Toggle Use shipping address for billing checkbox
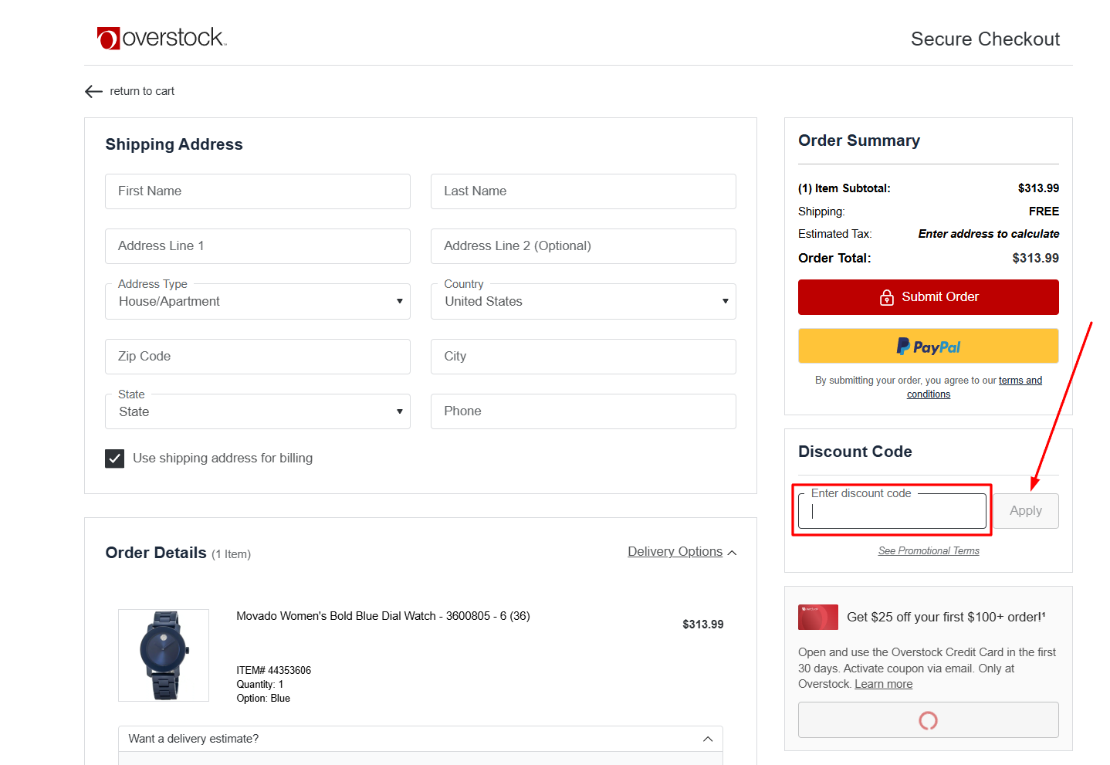 pyautogui.click(x=114, y=459)
